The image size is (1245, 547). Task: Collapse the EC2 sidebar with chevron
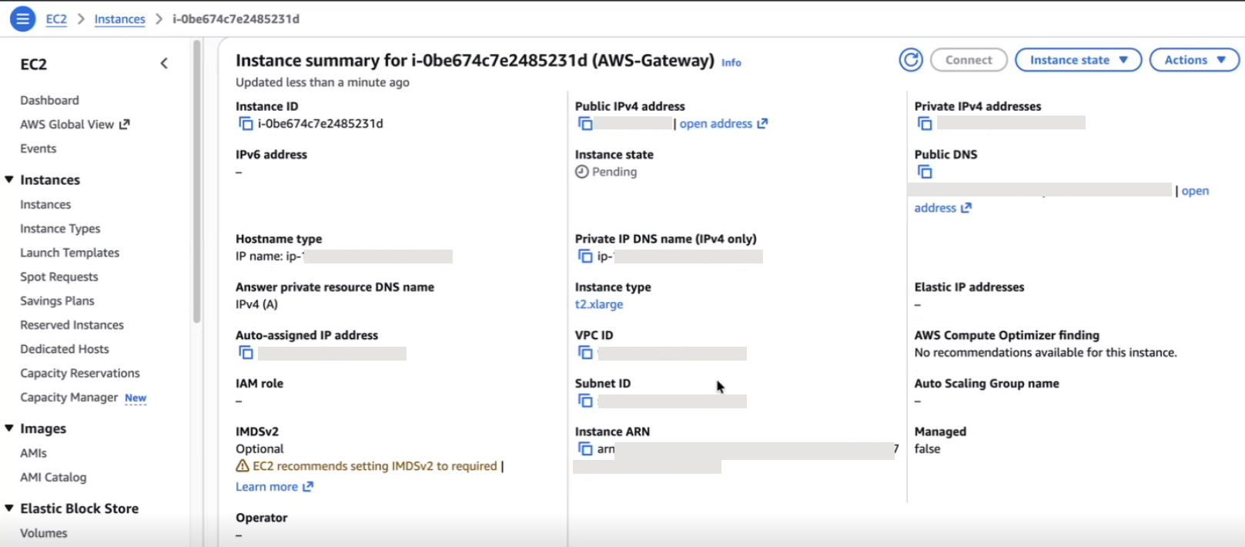pos(164,64)
